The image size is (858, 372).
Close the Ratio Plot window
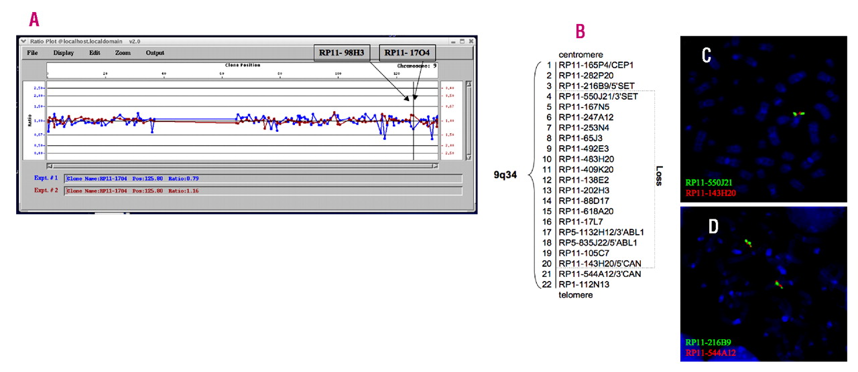tap(471, 41)
